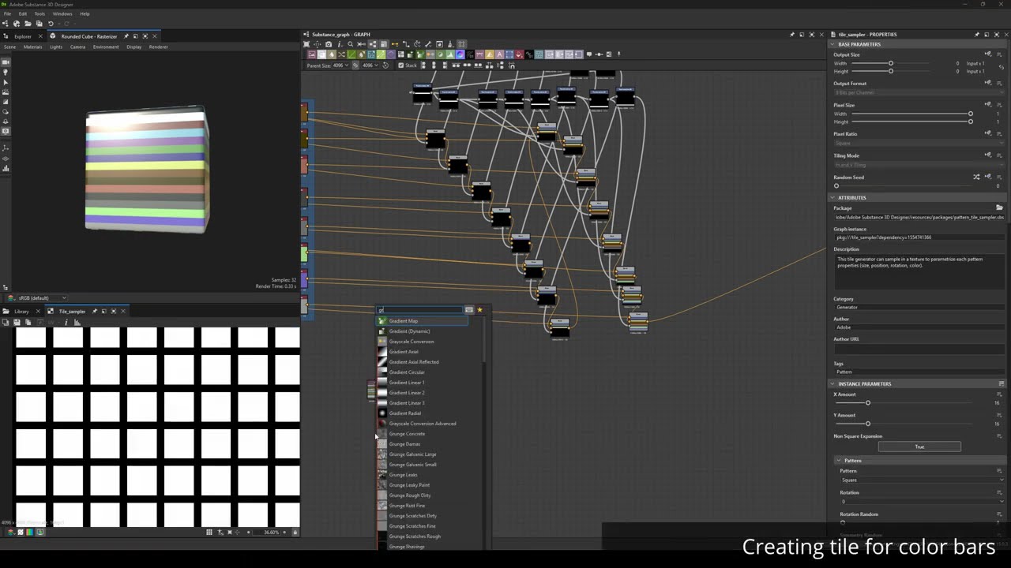
Task: Toggle the lock icon beside 2D view zoom
Action: click(x=295, y=532)
